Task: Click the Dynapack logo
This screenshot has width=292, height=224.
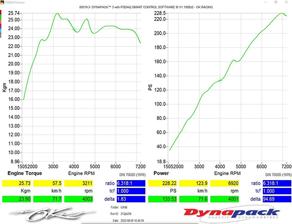Action: point(232,214)
